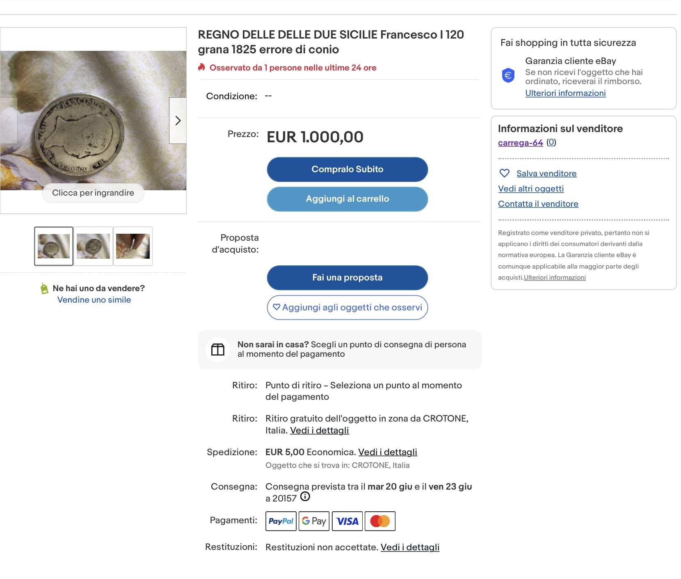The image size is (681, 579).
Task: Select the PayPal payment icon
Action: [x=281, y=521]
